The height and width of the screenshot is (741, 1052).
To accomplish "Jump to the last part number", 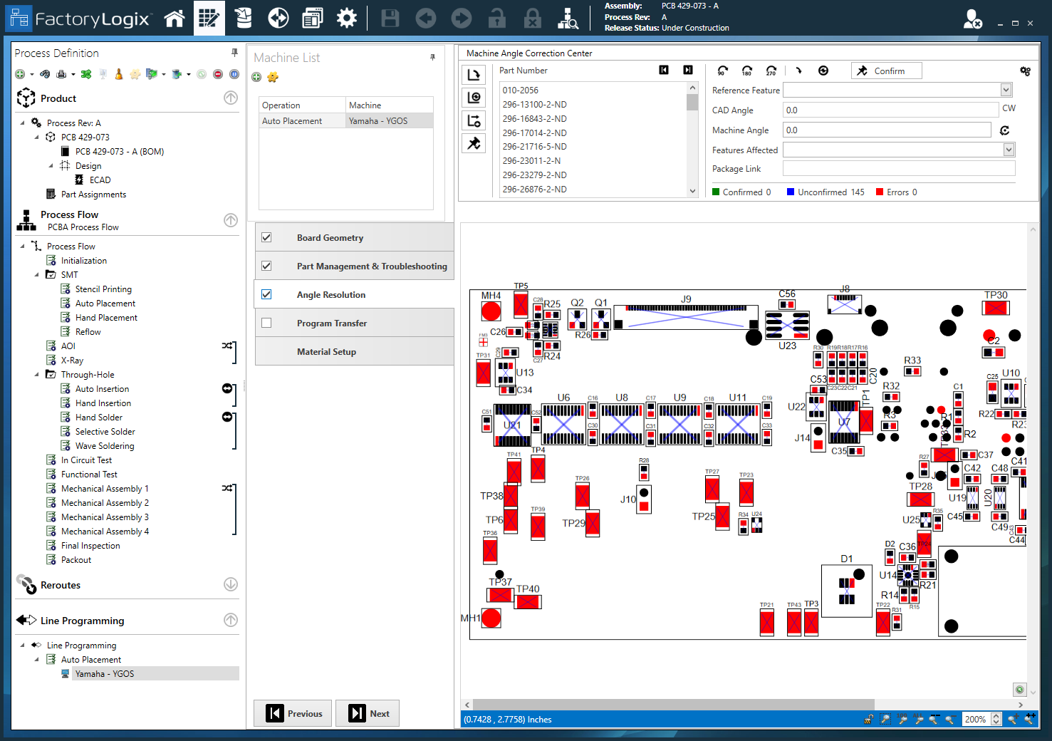I will tap(688, 70).
